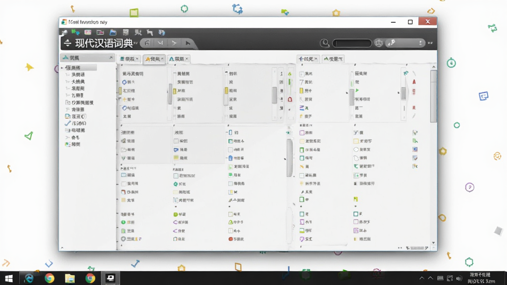Image resolution: width=507 pixels, height=285 pixels.
Task: Click the pin icon in top toolbar
Action: tap(64, 32)
